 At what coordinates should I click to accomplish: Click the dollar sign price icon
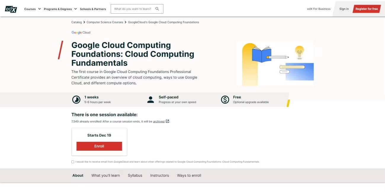tap(225, 100)
